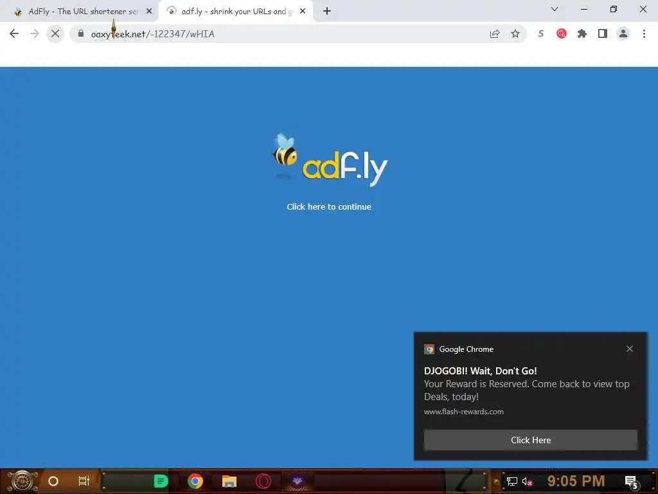This screenshot has height=494, width=658.
Task: Click the adf.ly bee logo
Action: tap(330, 160)
